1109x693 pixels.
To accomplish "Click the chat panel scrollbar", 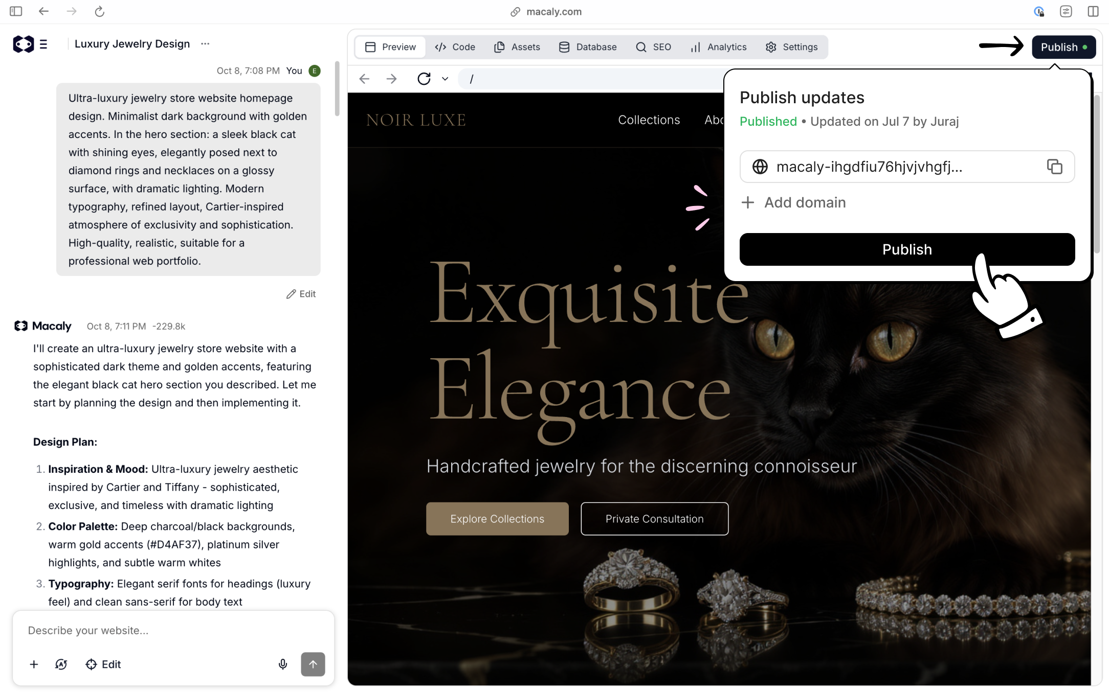I will click(337, 89).
